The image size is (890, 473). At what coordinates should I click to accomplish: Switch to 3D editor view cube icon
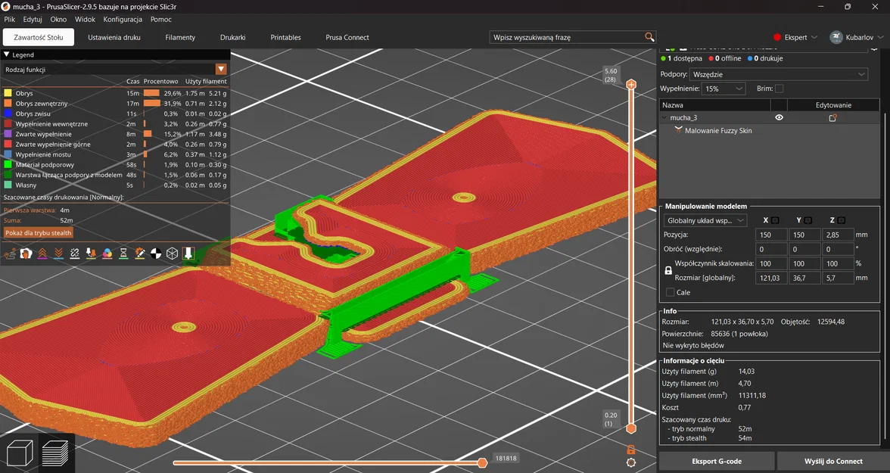click(20, 453)
